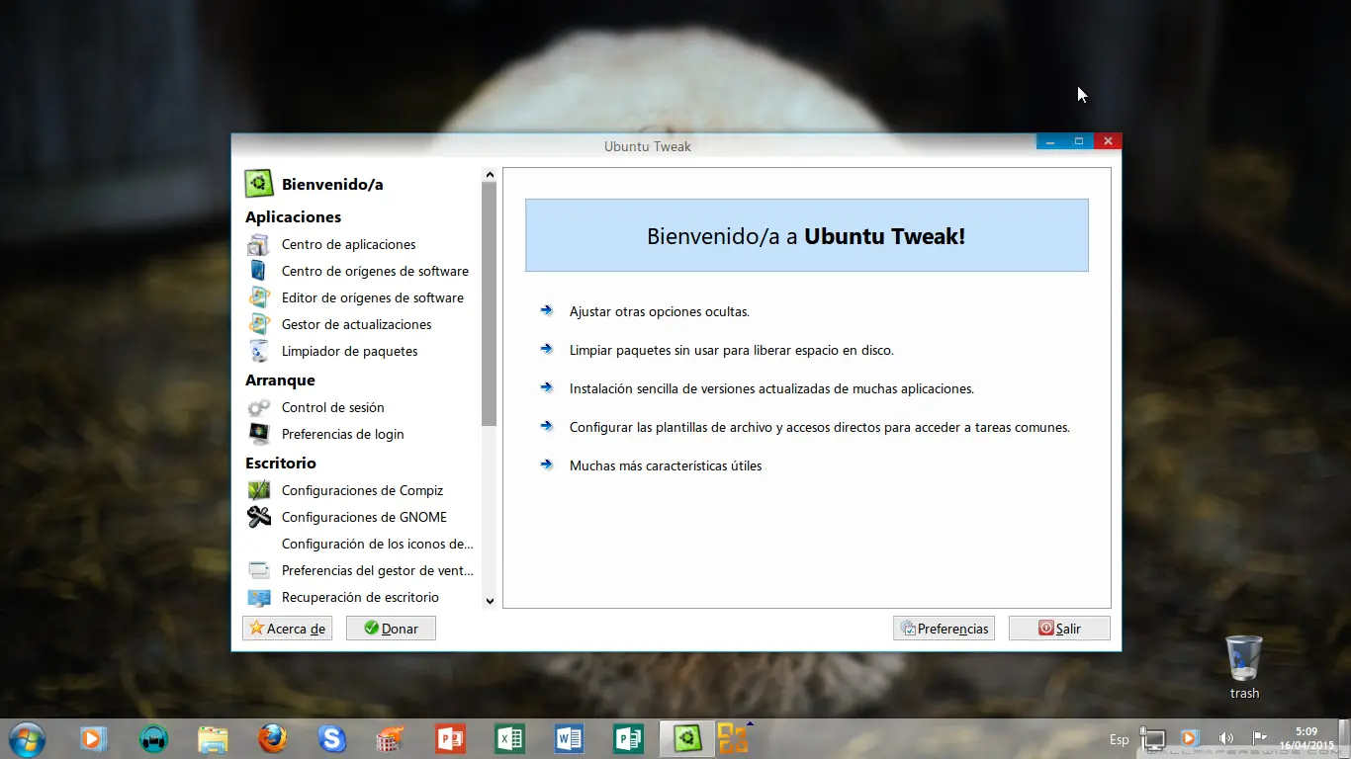Image resolution: width=1351 pixels, height=759 pixels.
Task: Select Control de sesión gears icon
Action: [259, 407]
